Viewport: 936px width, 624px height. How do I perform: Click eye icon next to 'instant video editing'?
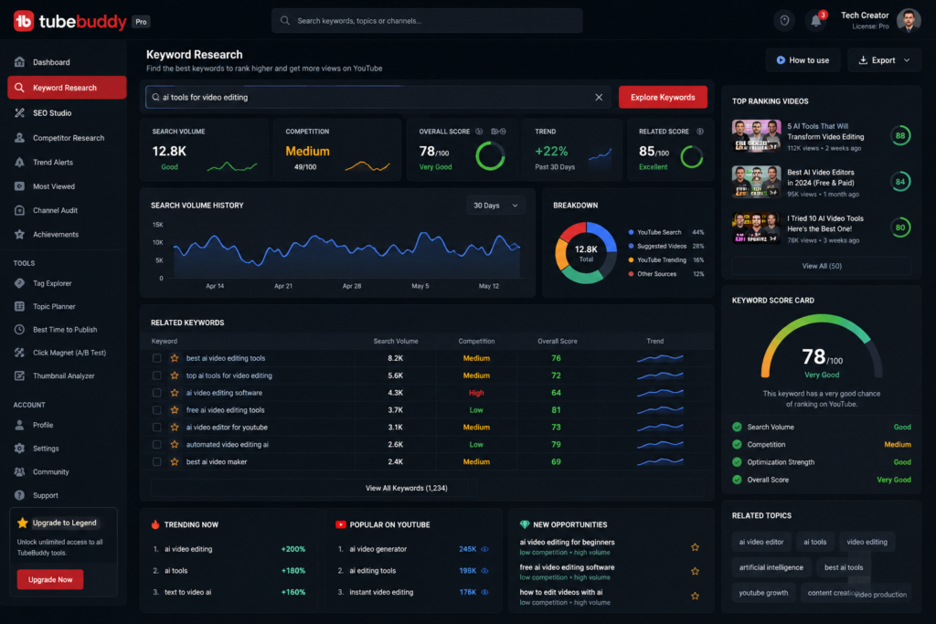pyautogui.click(x=484, y=592)
